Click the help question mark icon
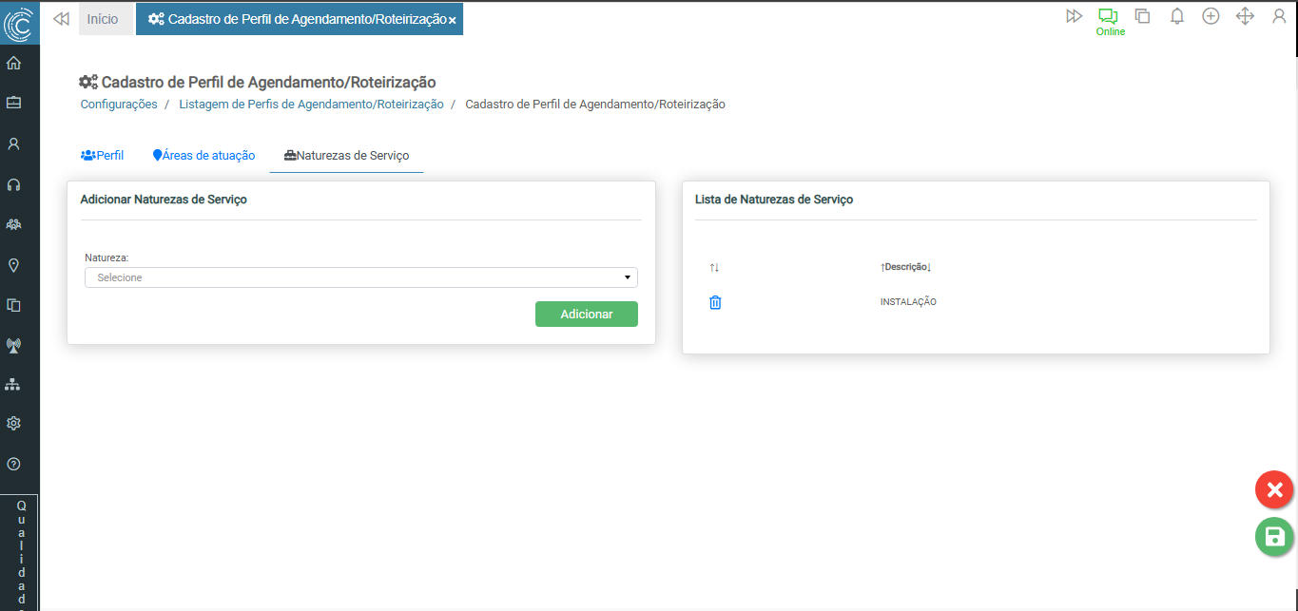 pyautogui.click(x=13, y=464)
